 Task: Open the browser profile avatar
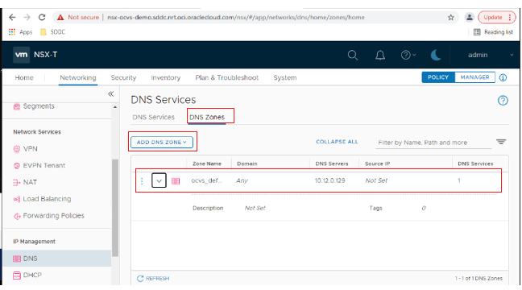click(470, 17)
